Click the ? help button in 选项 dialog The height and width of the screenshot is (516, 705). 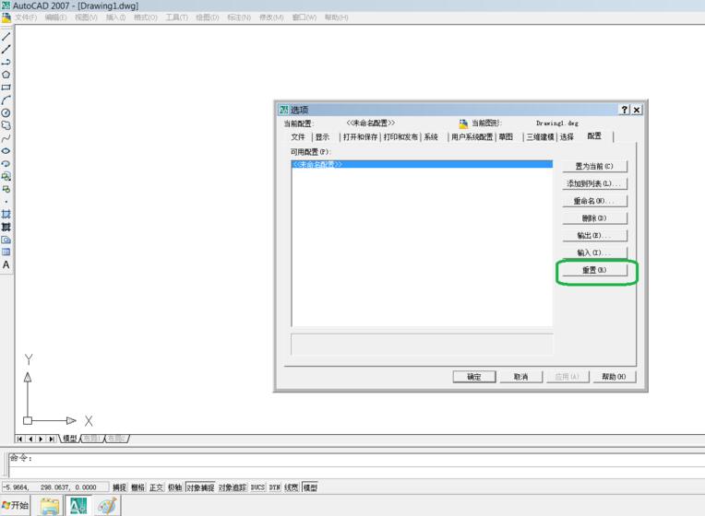(625, 110)
